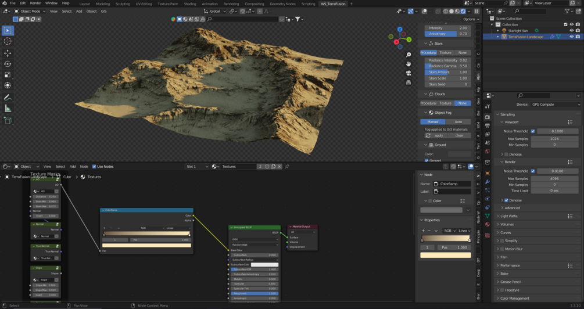
Task: Toggle camera view with the viewport camera icon
Action: (409, 73)
